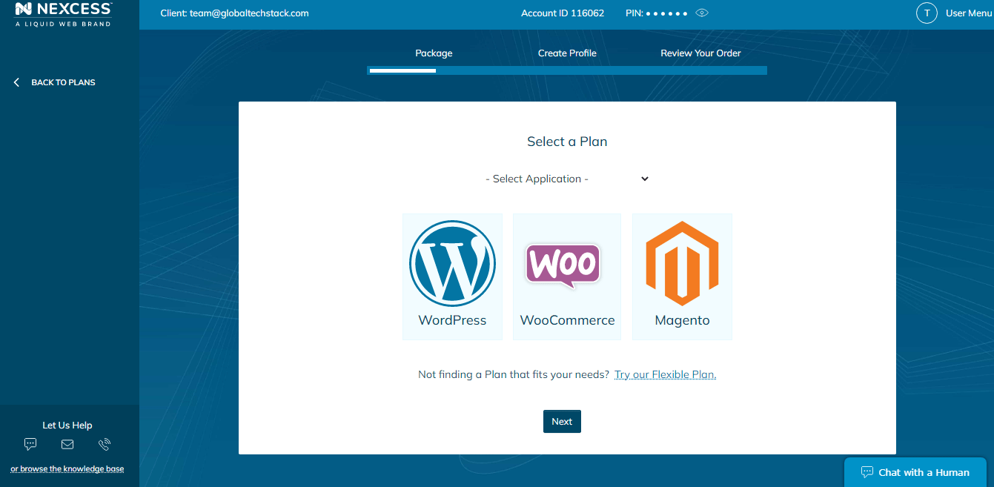Go back using the Back to Plans arrow
Screen dimensions: 994x487
[x=16, y=82]
